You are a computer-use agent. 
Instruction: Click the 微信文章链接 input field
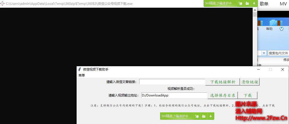(x=172, y=82)
